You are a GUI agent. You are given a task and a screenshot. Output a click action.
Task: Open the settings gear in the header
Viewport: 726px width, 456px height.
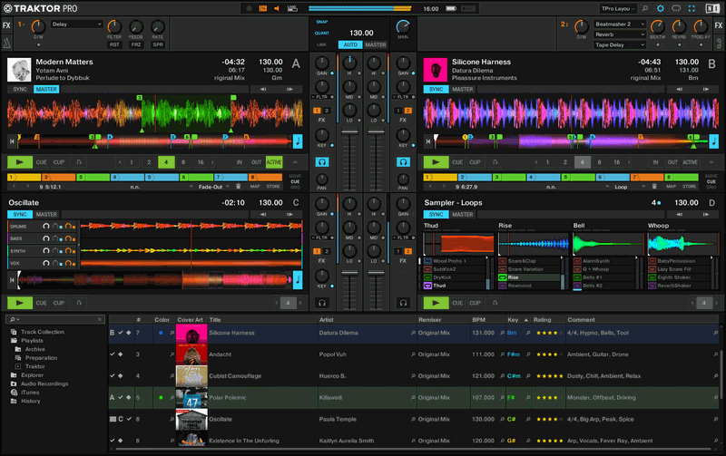(x=659, y=8)
